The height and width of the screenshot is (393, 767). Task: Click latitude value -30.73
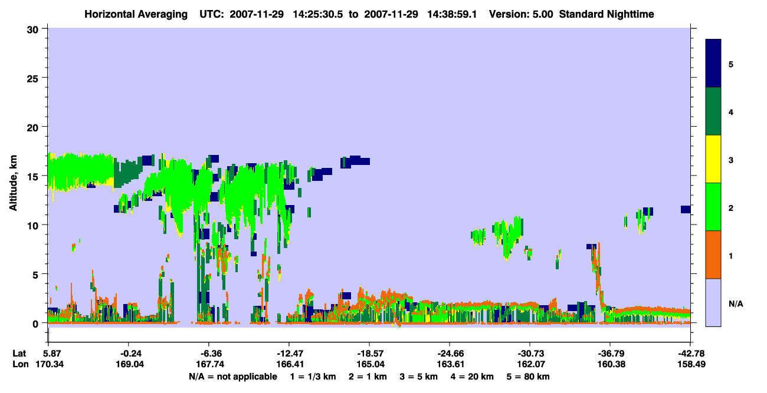click(529, 354)
